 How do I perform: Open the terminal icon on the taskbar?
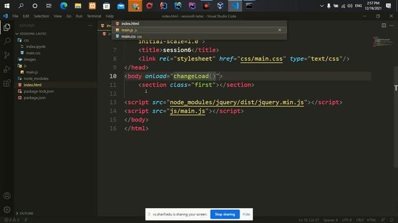(249, 6)
